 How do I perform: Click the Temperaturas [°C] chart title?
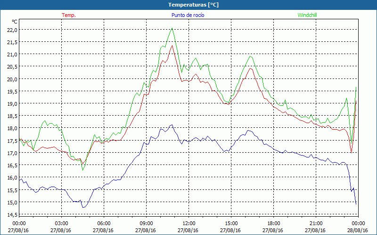[x=193, y=5]
